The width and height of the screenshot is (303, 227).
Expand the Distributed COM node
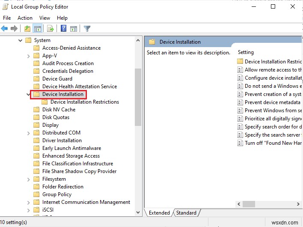(28, 133)
